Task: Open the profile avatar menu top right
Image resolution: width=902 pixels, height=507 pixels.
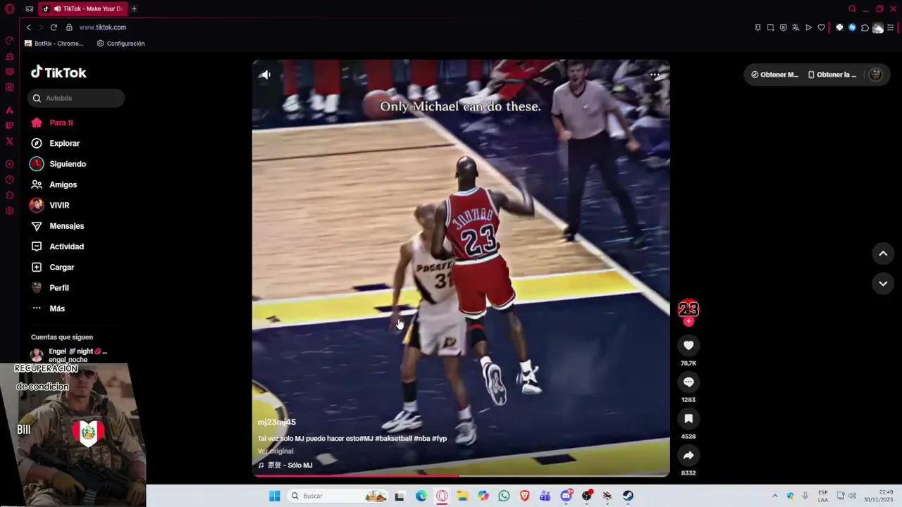Action: (875, 75)
